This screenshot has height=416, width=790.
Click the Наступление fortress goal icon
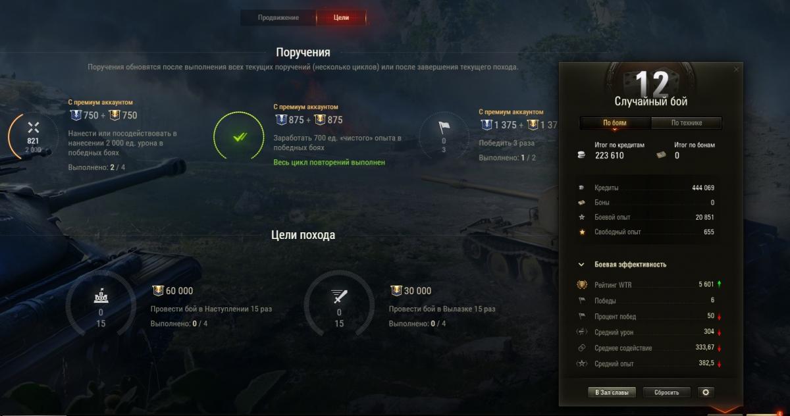pyautogui.click(x=101, y=296)
